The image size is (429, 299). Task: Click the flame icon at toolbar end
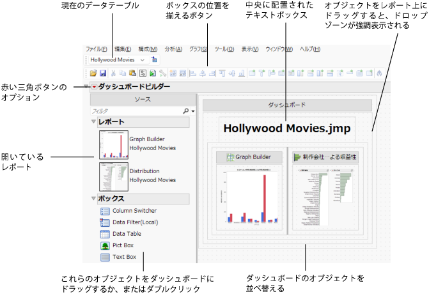point(379,73)
